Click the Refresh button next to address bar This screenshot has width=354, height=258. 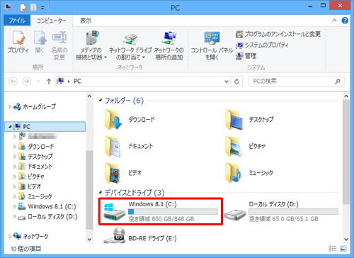tap(236, 82)
